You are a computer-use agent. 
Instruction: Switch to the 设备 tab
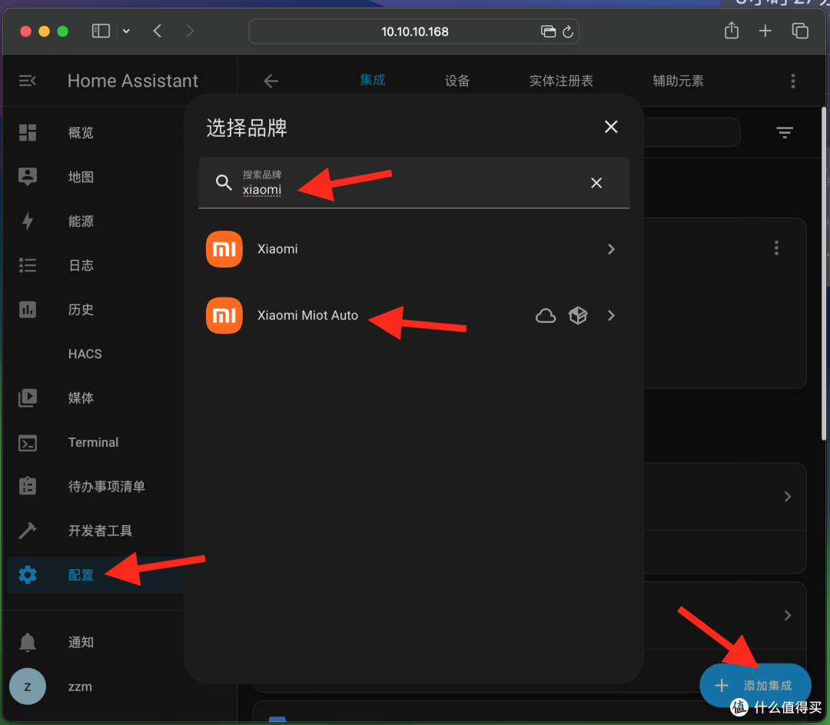456,81
